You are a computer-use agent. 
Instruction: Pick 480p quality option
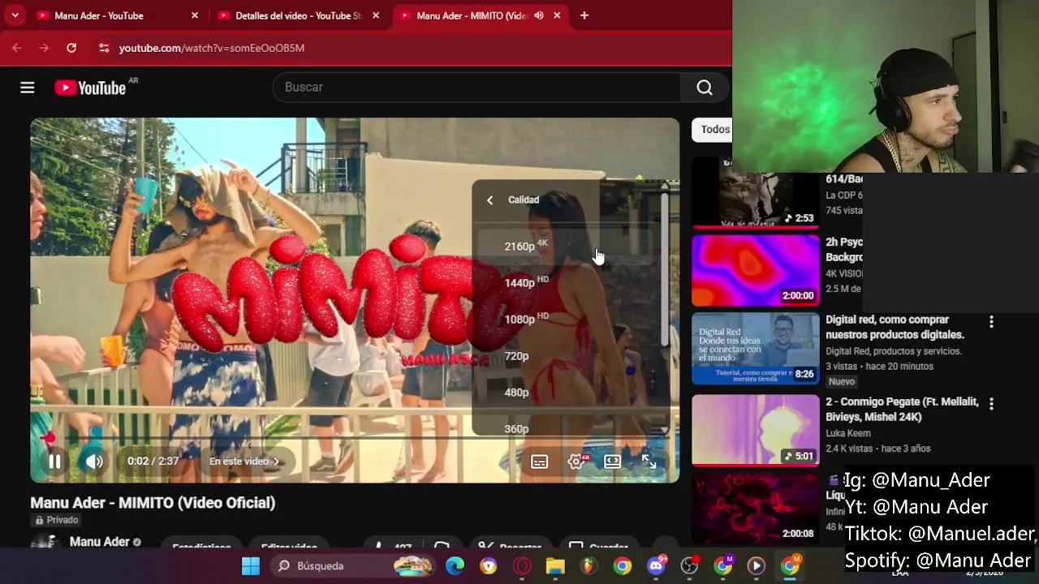coord(566,392)
